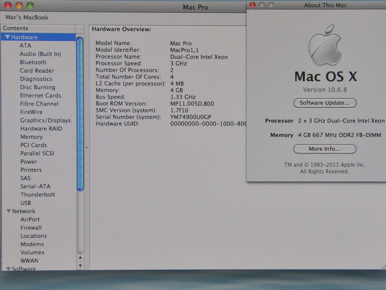Select Thunderbolt entry
Viewport: 386px width, 290px height.
38,195
